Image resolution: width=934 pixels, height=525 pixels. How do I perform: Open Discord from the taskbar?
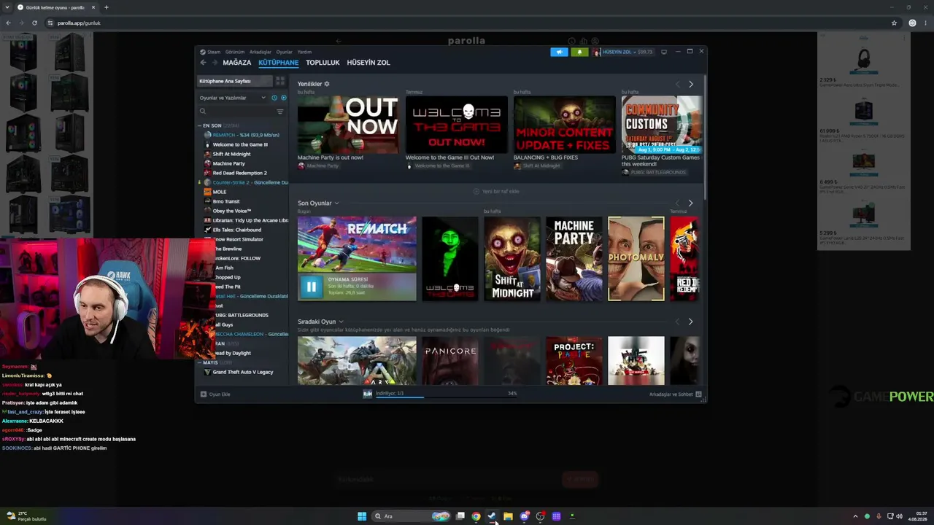pyautogui.click(x=524, y=516)
